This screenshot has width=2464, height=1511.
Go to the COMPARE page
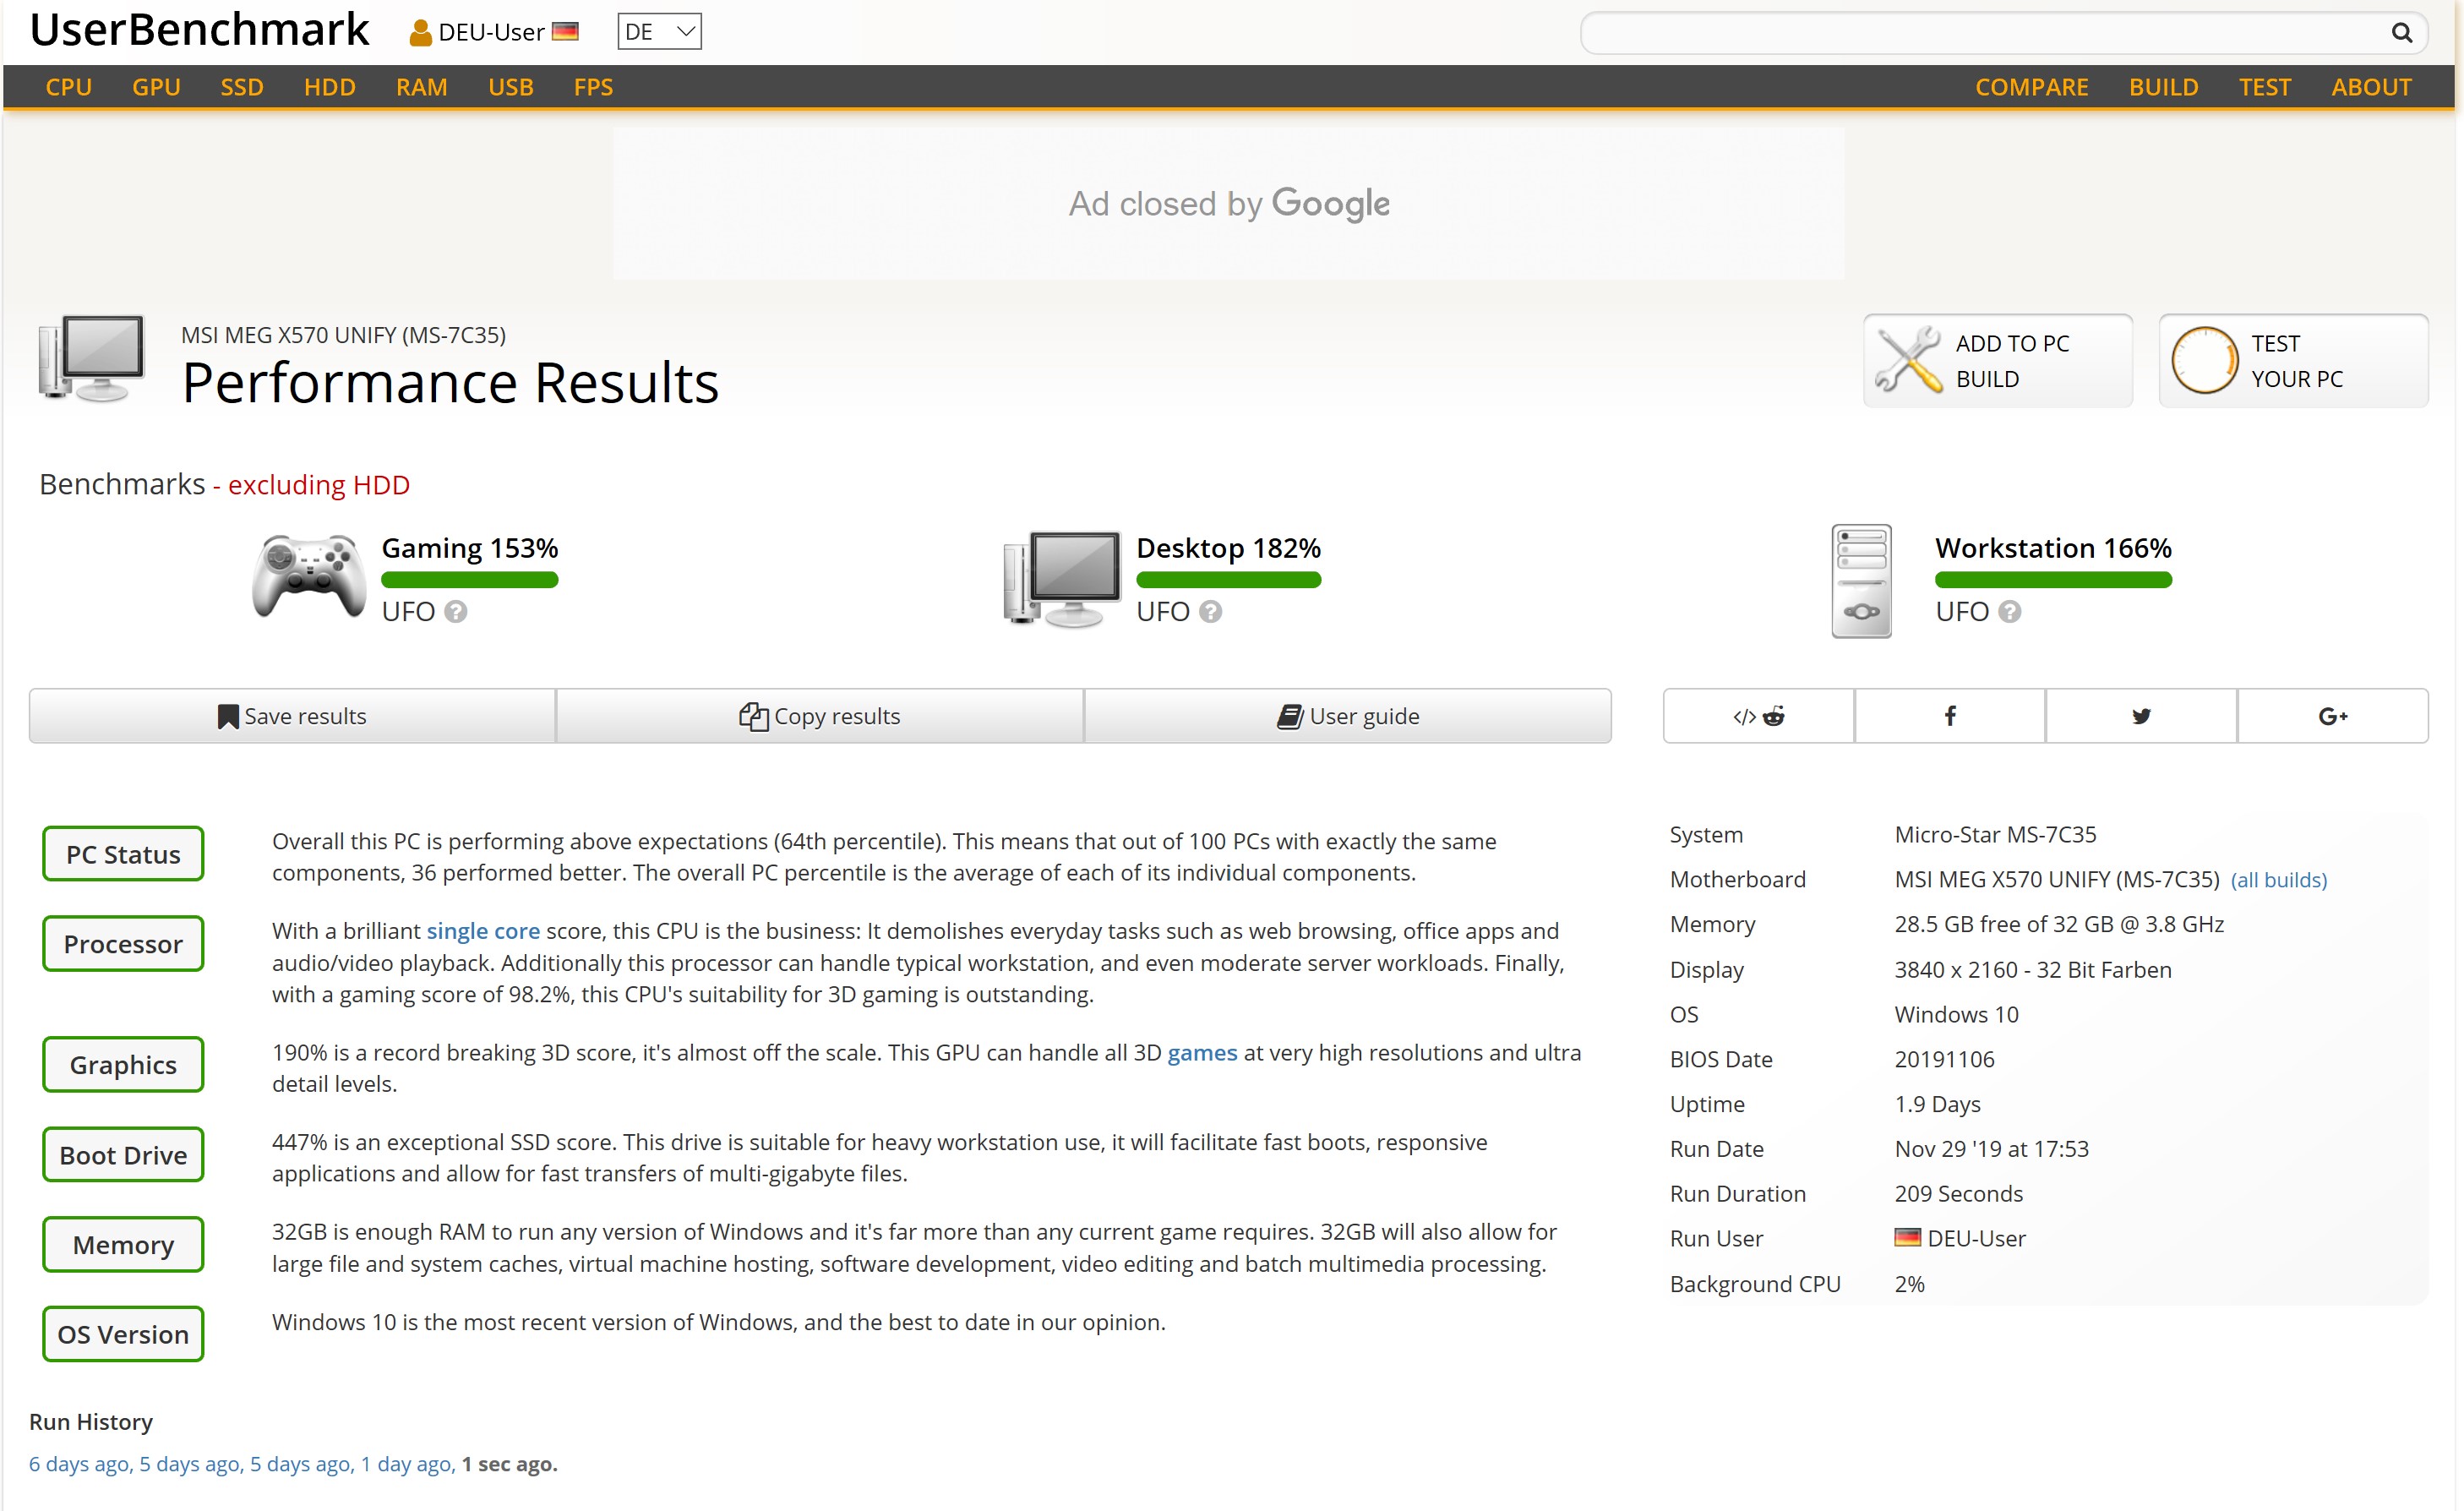tap(2031, 87)
